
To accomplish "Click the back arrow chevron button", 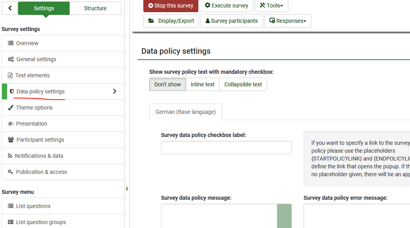I will (10, 8).
